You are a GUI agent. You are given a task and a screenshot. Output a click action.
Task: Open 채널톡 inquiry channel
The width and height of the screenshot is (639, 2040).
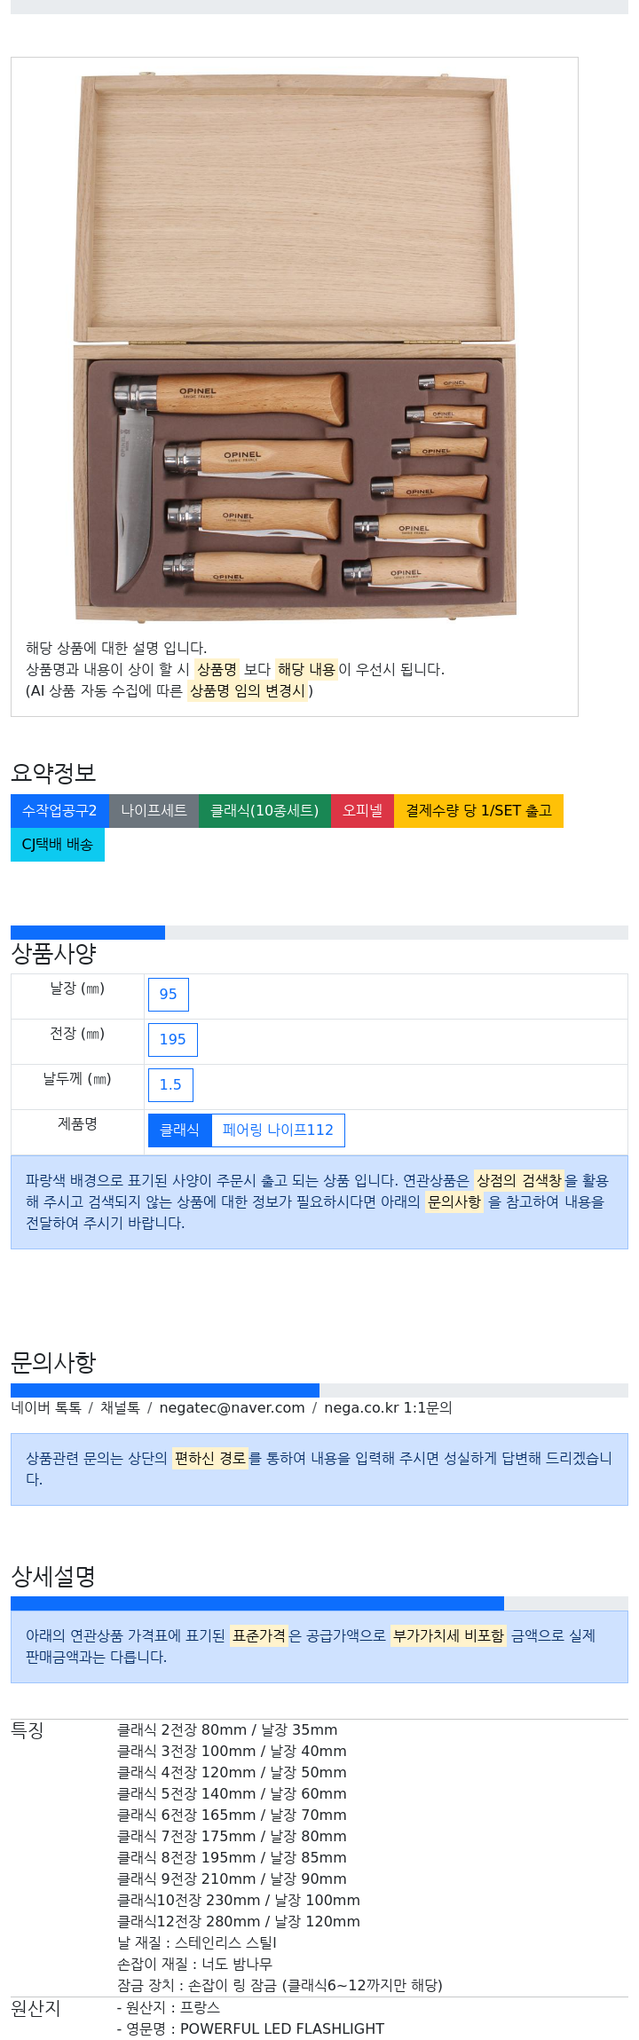pyautogui.click(x=120, y=1408)
